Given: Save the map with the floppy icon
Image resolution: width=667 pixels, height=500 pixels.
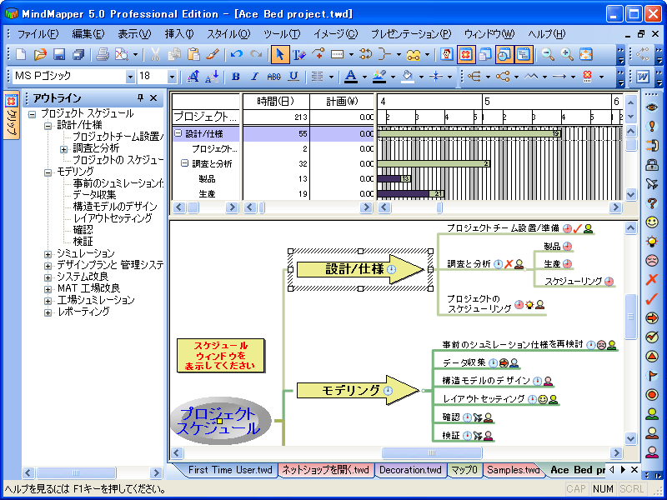Looking at the screenshot, I should pyautogui.click(x=58, y=54).
